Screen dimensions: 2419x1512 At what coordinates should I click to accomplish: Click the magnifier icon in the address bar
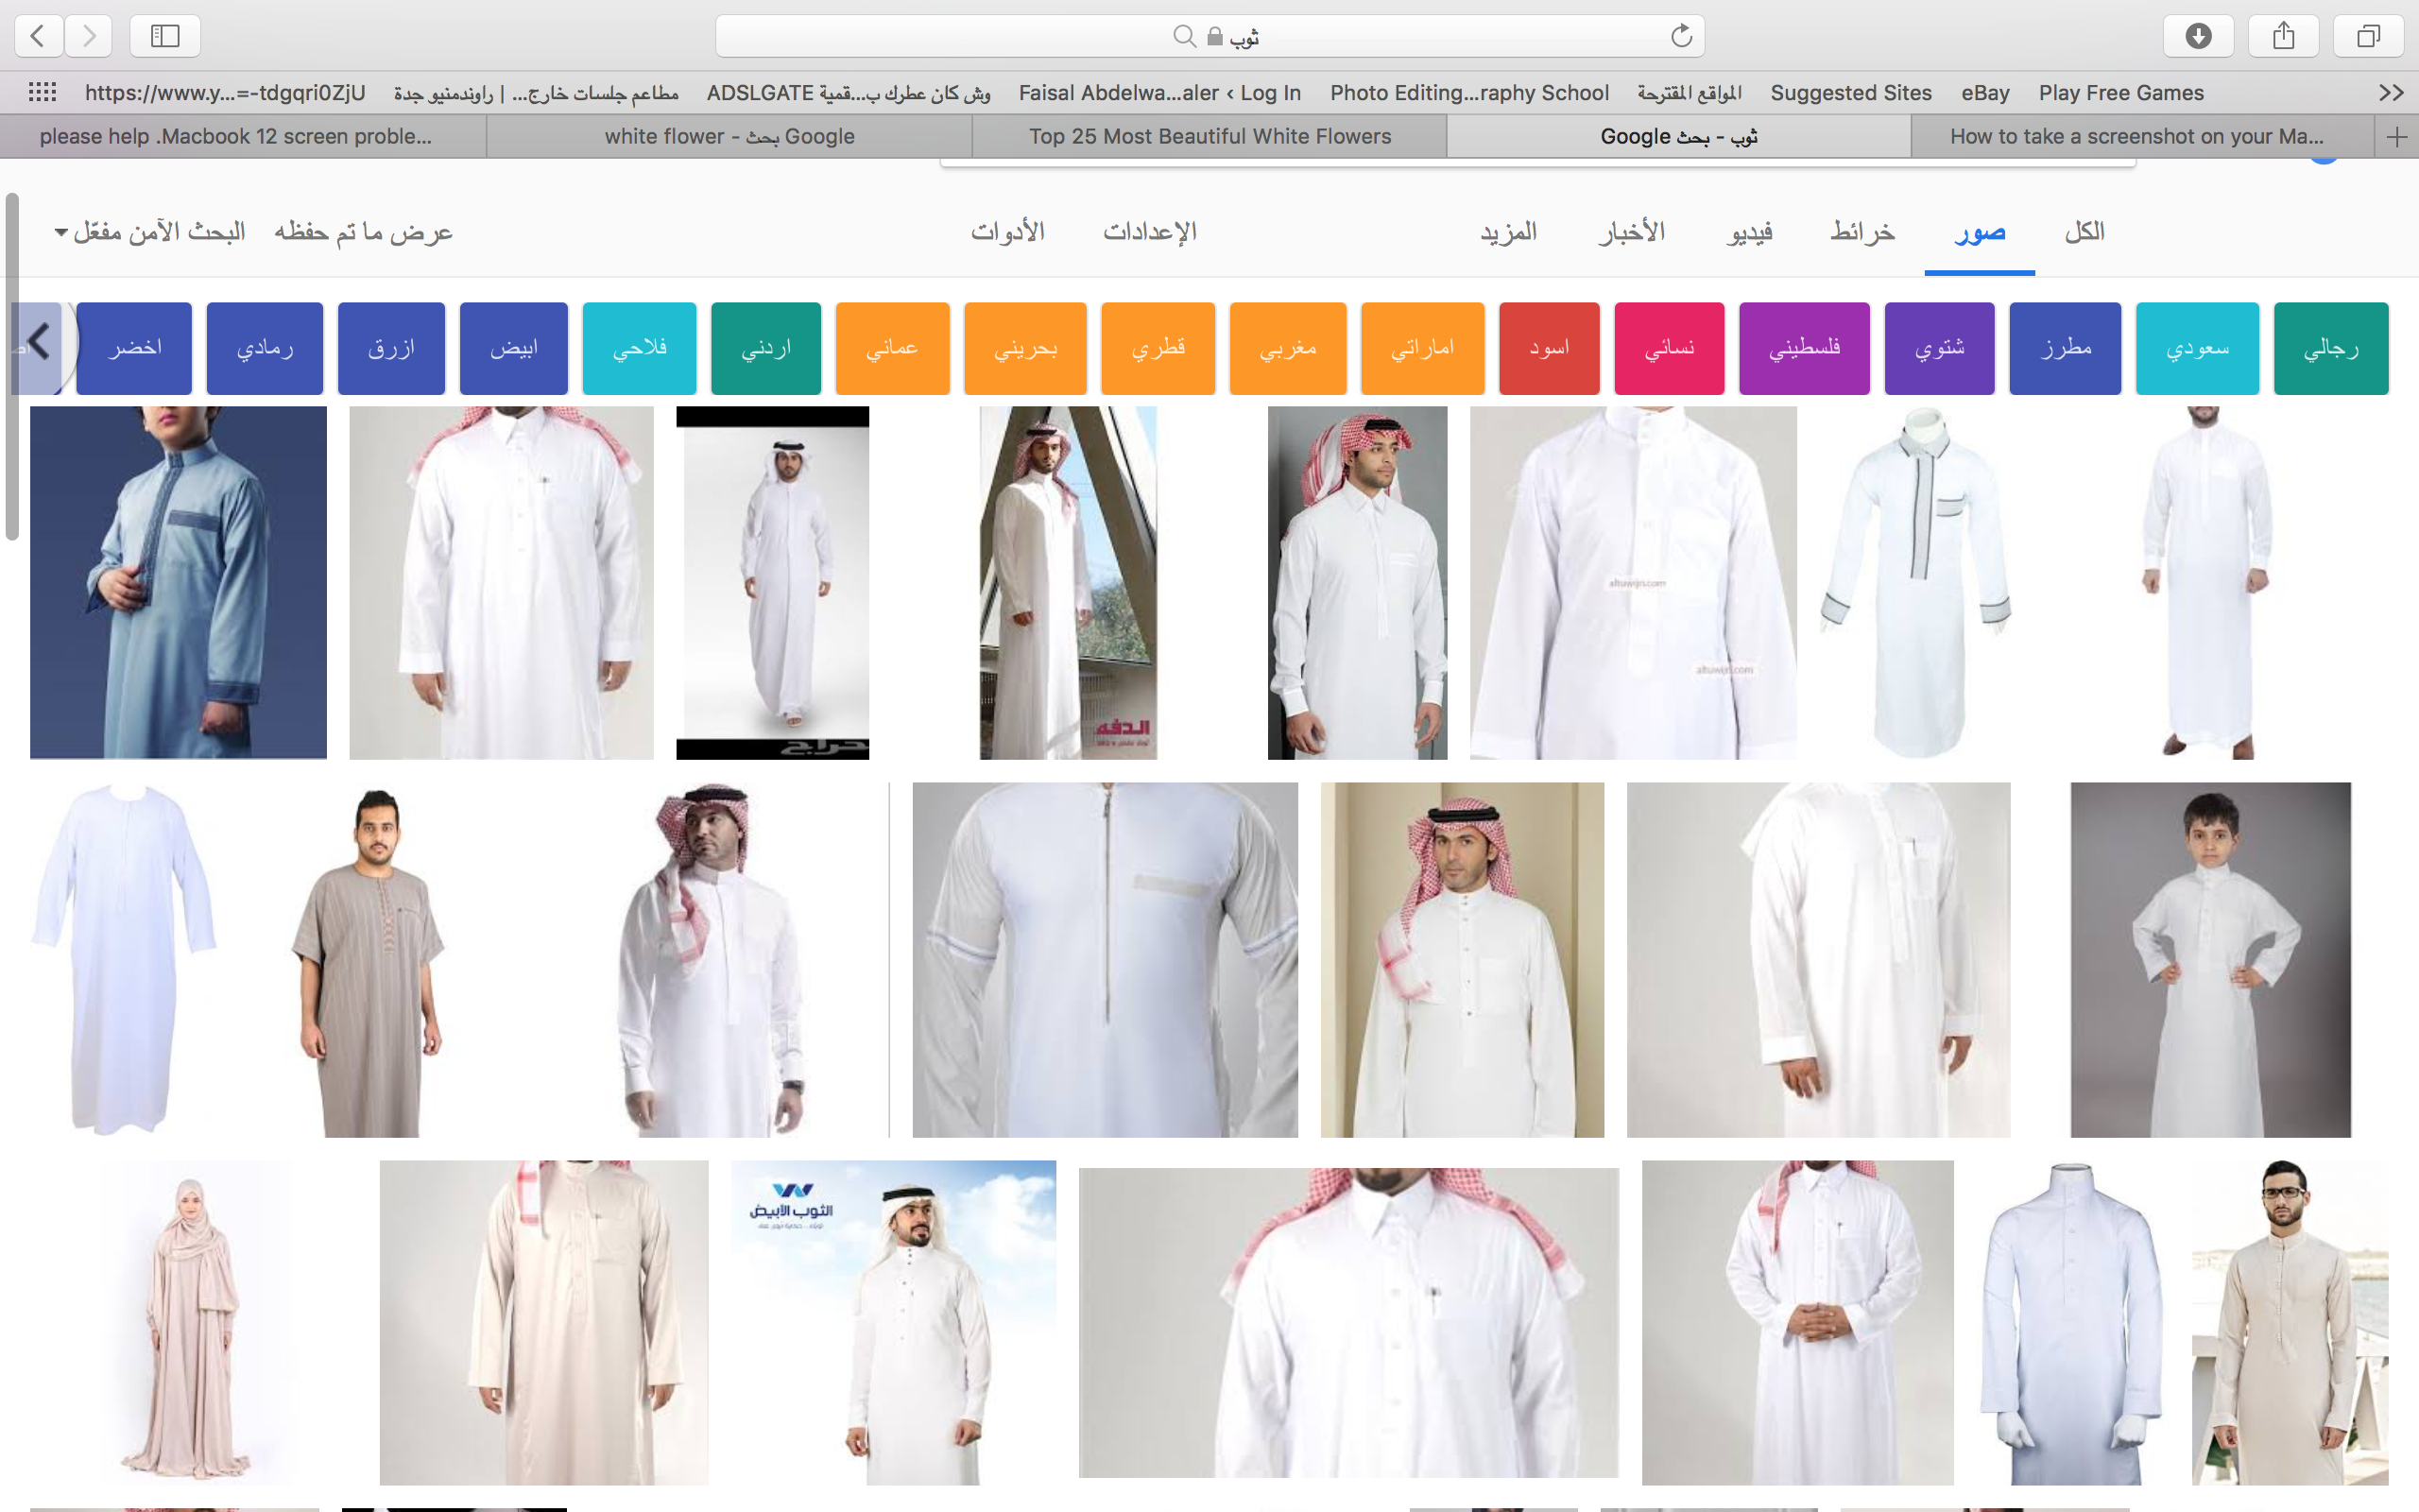1185,36
